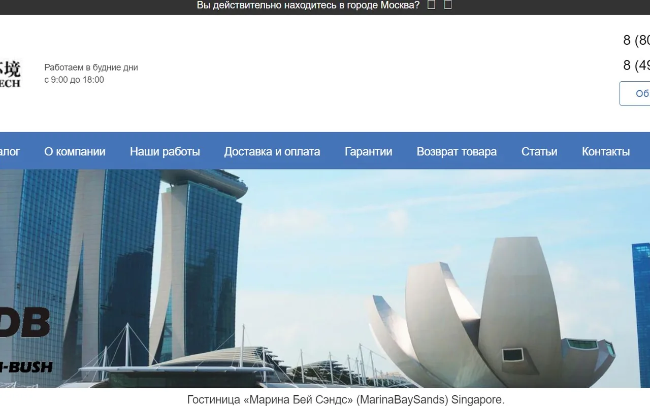This screenshot has height=406, width=650.
Task: Click the second icon after the Москва city question
Action: tap(448, 5)
